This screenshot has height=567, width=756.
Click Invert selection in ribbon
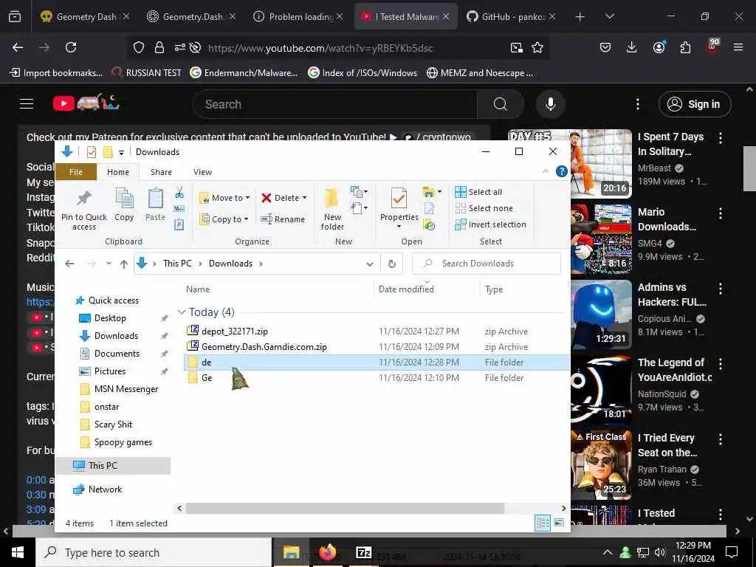tap(490, 224)
